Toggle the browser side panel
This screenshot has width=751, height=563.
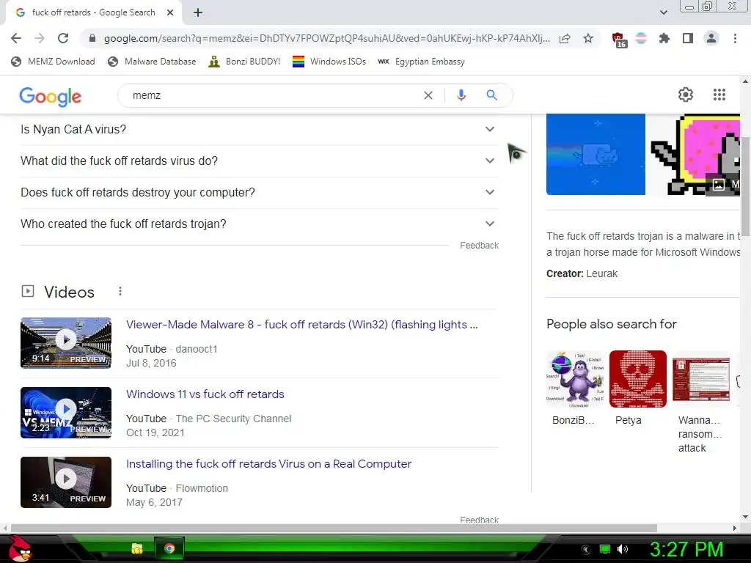click(688, 38)
